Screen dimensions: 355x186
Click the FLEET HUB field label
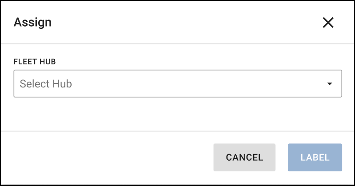35,61
